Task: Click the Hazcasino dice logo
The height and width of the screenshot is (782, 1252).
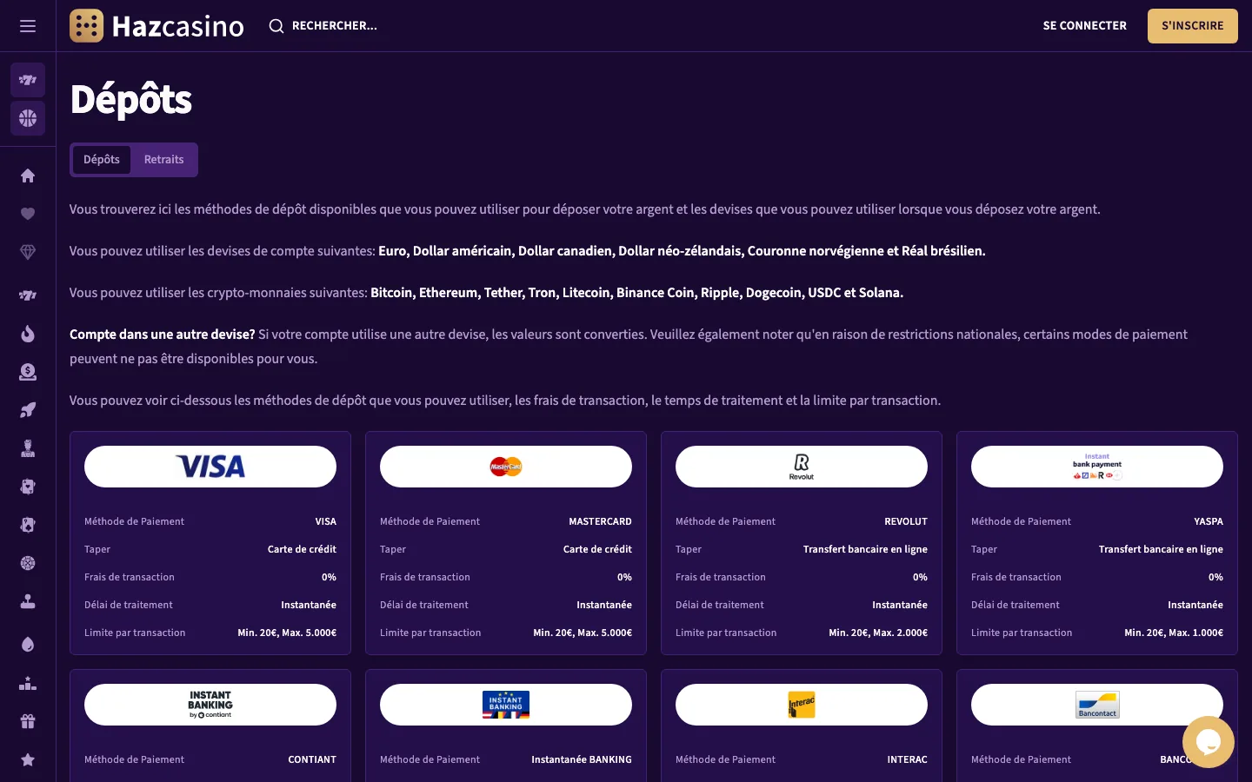Action: [x=86, y=26]
